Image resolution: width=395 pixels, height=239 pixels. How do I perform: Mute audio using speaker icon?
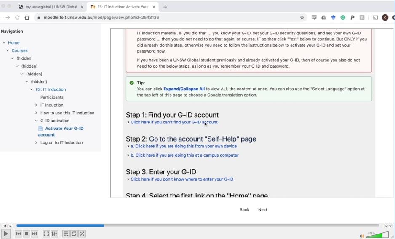click(362, 236)
